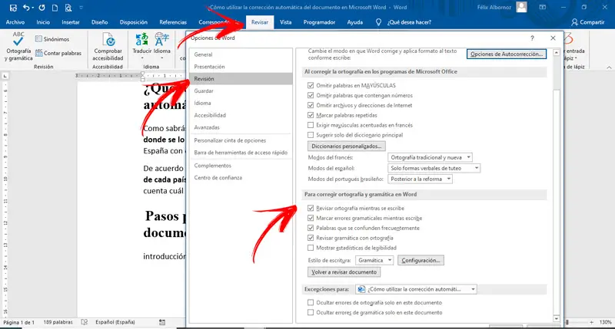Enable Sugerir solo del diccionario principal
Image resolution: width=615 pixels, height=329 pixels.
[311, 135]
